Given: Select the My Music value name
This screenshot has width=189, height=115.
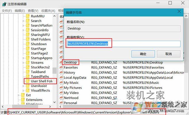Looking at the screenshot, I should pyautogui.click(x=71, y=82).
